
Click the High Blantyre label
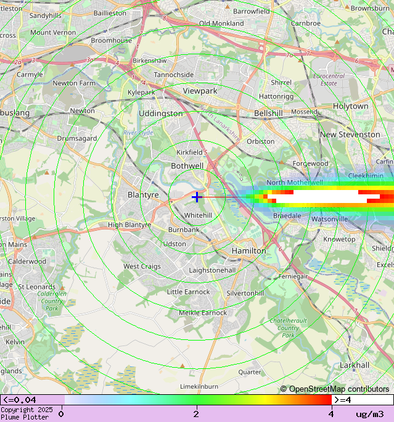pos(129,225)
